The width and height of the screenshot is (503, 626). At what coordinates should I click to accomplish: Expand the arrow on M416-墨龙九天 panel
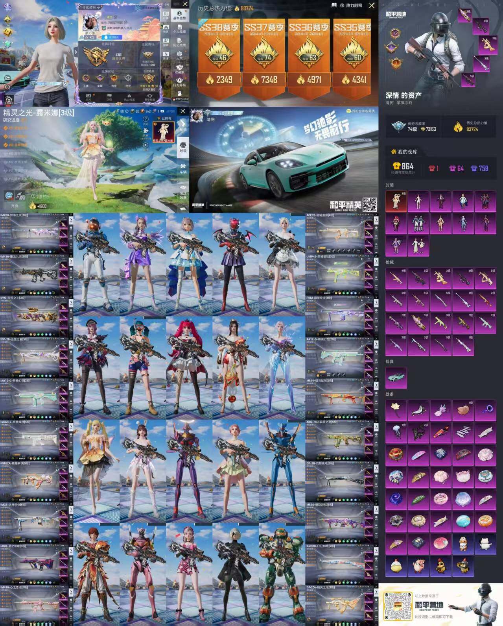[x=71, y=261]
